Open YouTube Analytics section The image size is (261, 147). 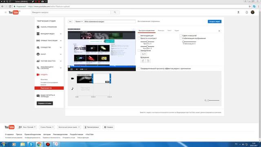coord(46,61)
